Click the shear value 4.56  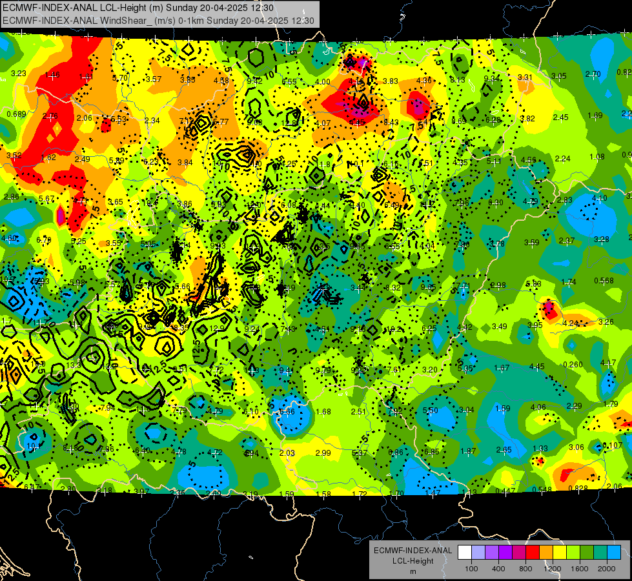pos(529,160)
